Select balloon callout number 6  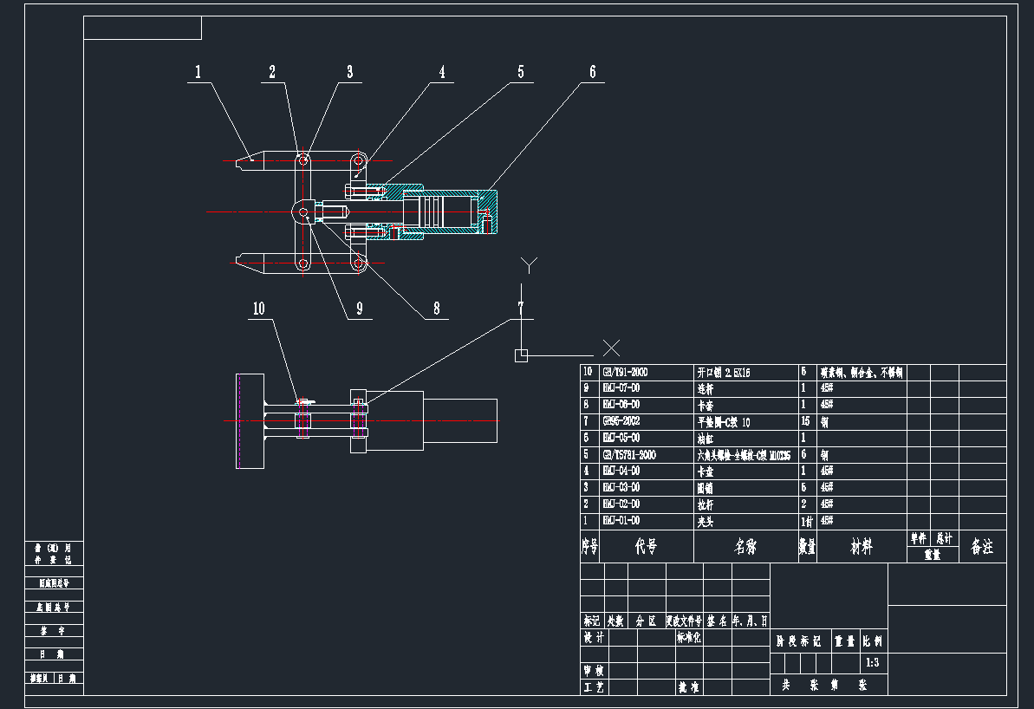(592, 72)
